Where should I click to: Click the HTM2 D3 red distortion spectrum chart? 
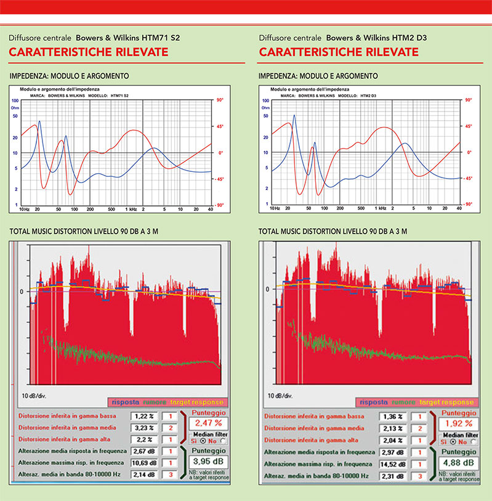click(371, 320)
